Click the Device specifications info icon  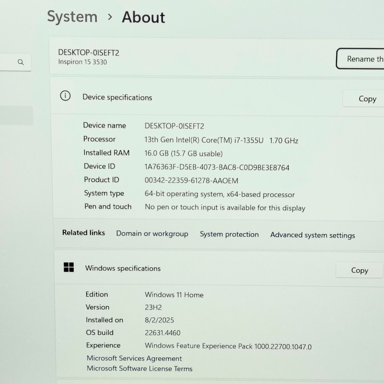pos(65,96)
